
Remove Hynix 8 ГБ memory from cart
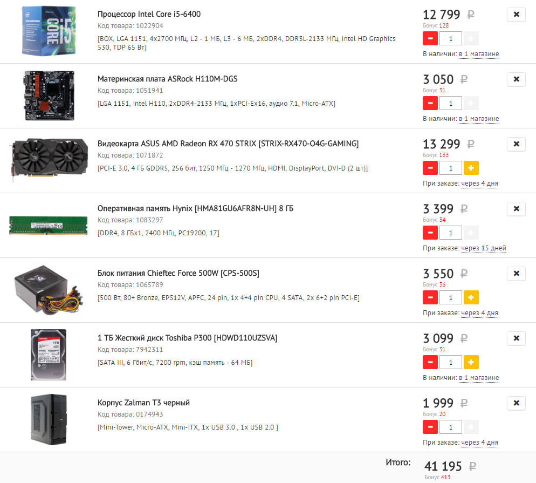[516, 209]
